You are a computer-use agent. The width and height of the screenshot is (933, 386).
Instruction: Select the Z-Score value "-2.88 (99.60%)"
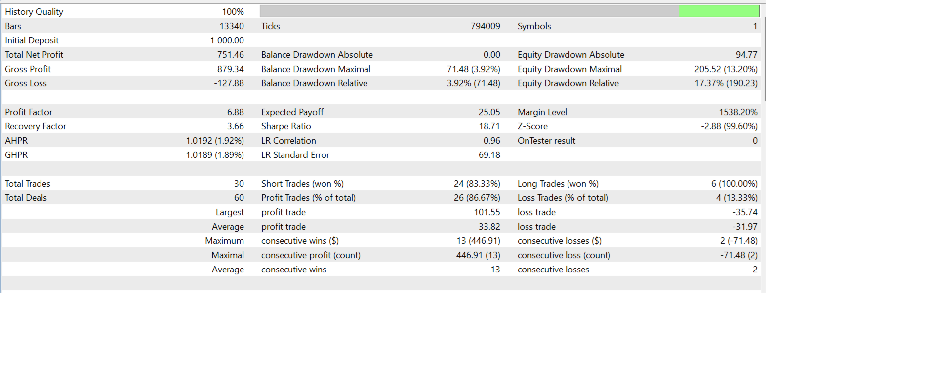729,126
